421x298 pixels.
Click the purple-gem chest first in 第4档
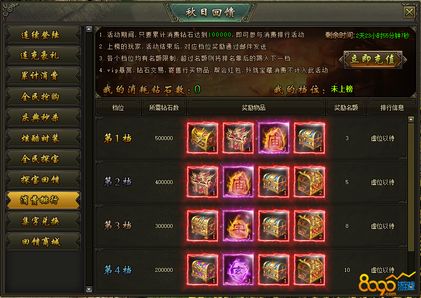[x=202, y=270]
